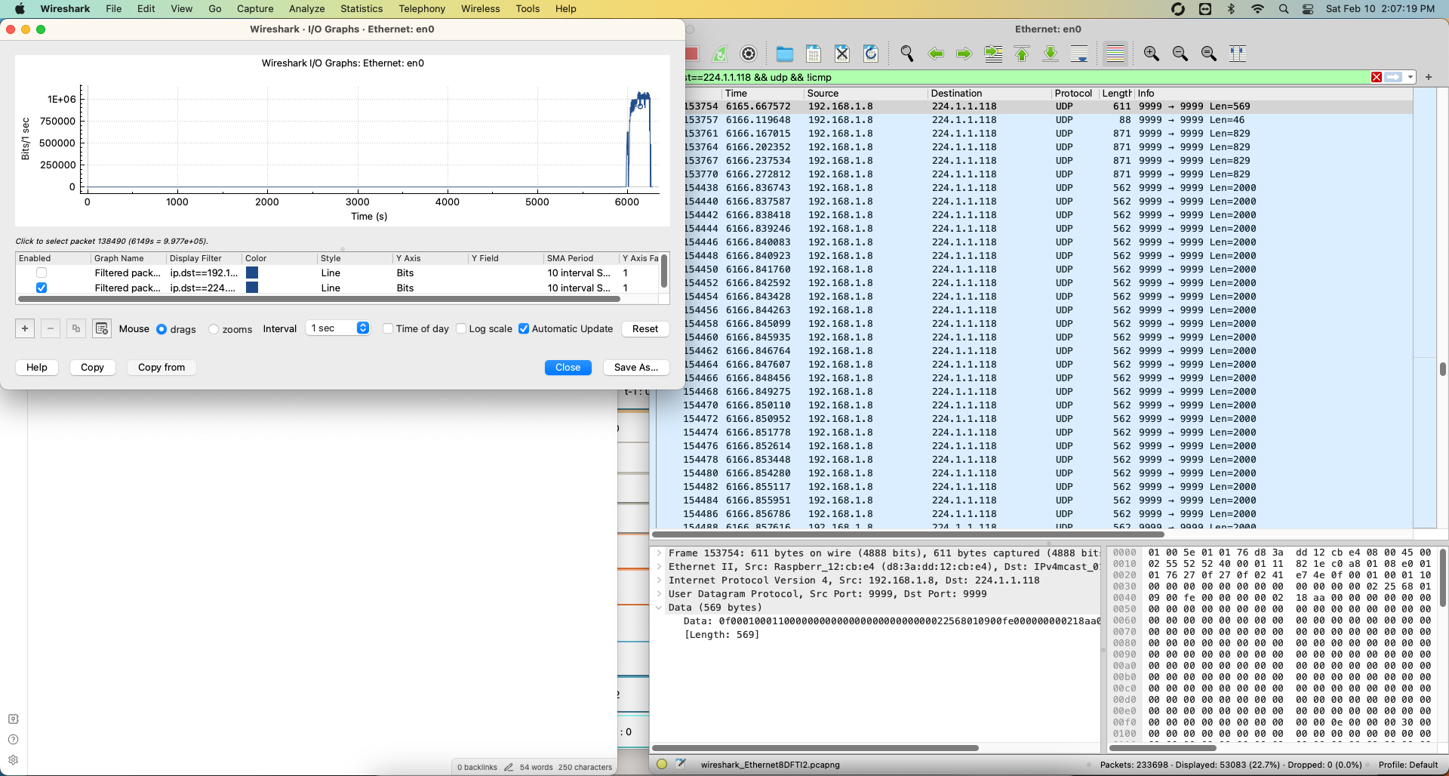This screenshot has height=776, width=1449.
Task: Go back in packet history
Action: click(x=936, y=54)
